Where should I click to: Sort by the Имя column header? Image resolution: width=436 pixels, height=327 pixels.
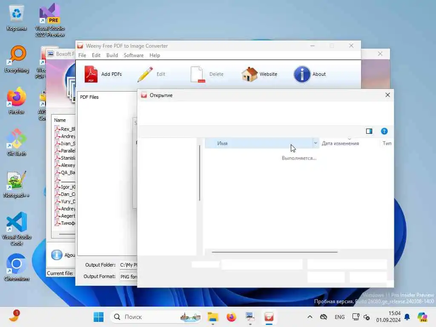coord(258,143)
